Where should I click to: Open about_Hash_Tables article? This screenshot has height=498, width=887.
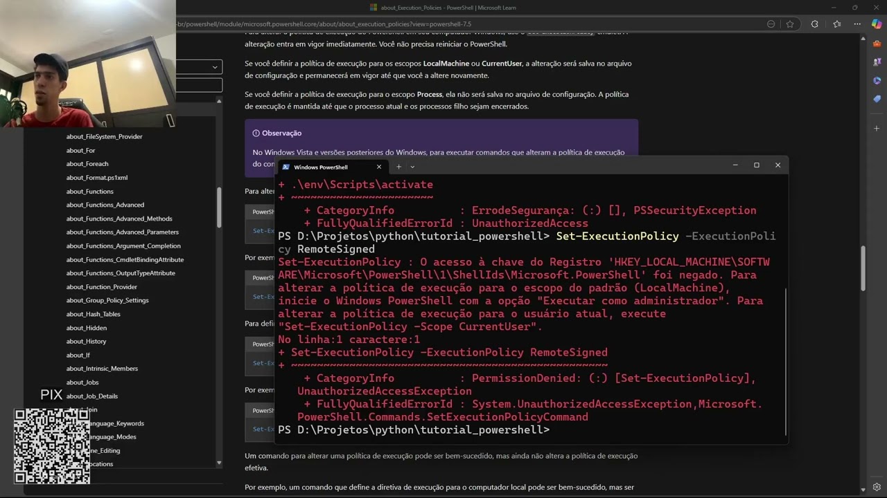[94, 314]
